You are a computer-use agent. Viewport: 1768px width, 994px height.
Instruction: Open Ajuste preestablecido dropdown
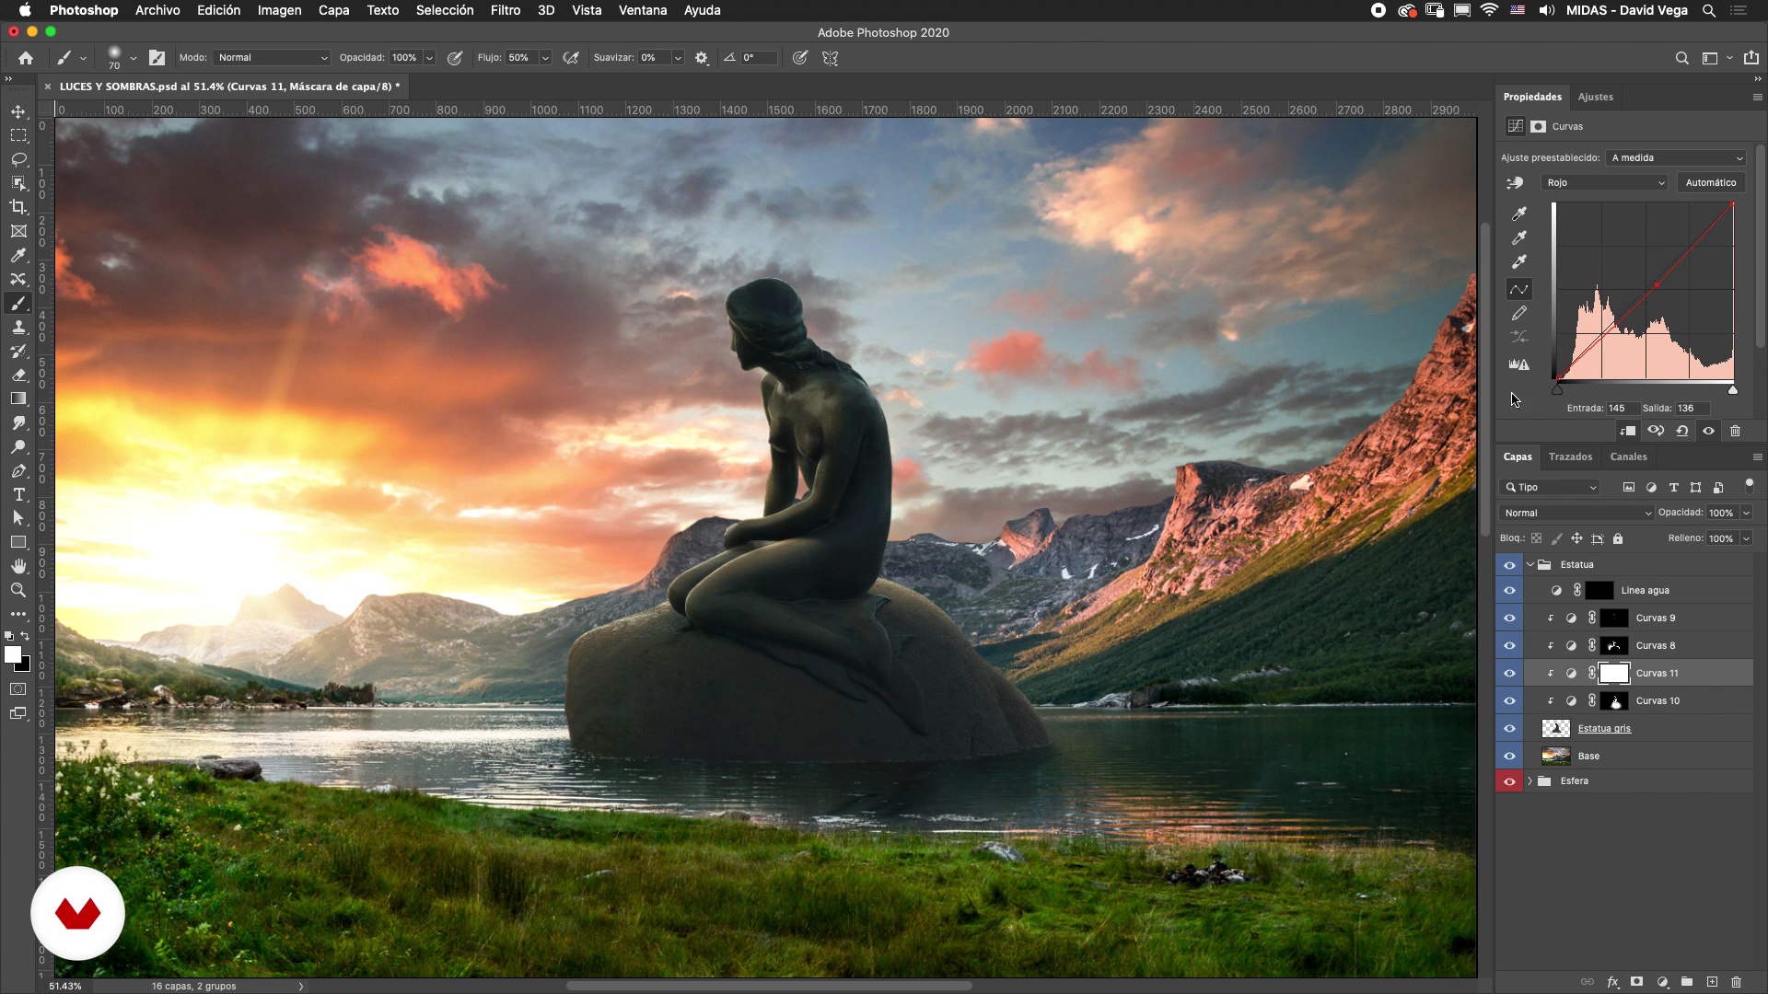1677,158
